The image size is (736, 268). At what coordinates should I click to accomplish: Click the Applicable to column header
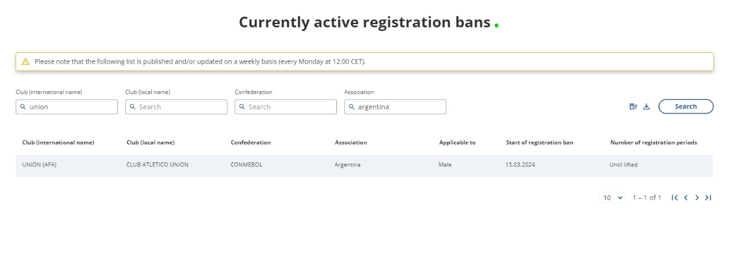[x=457, y=143]
